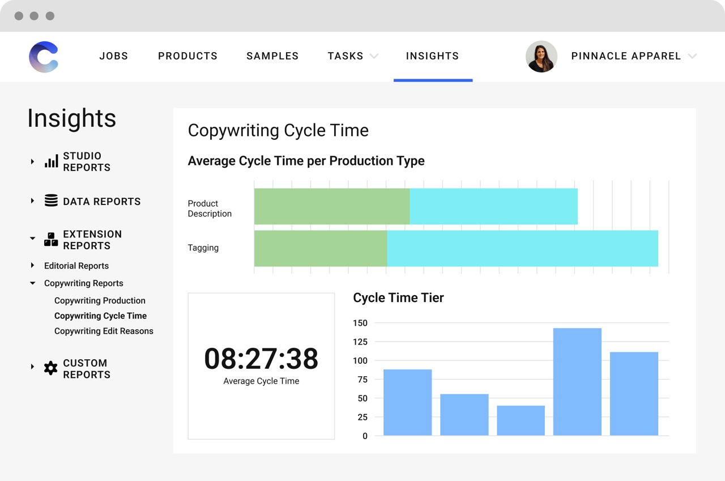
Task: Select the Copywriting Edit Reasons report
Action: [104, 331]
